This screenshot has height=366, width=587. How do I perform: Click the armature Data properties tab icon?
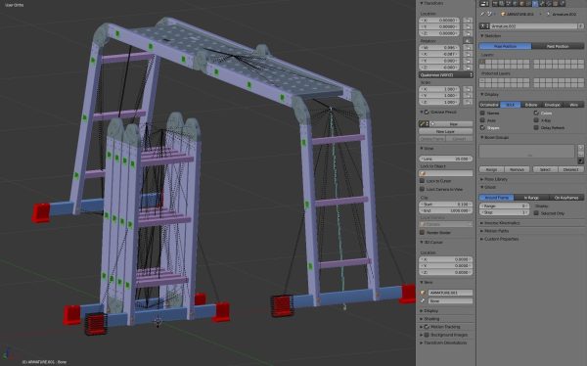click(x=535, y=4)
